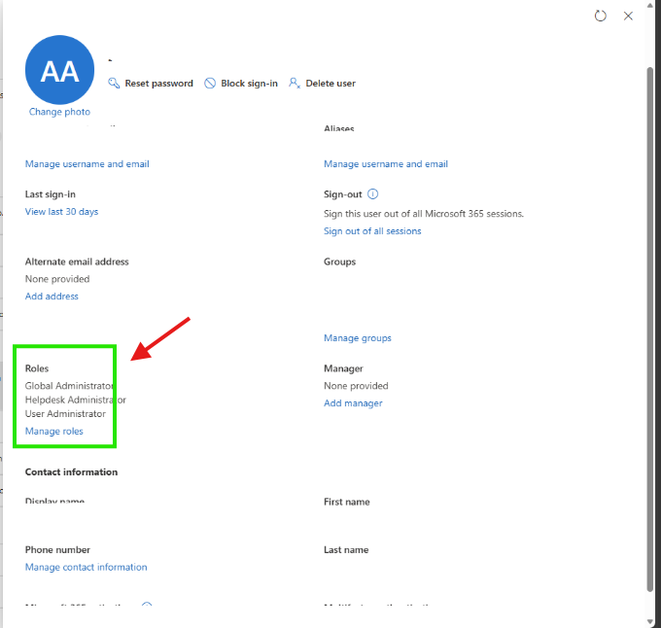This screenshot has width=661, height=628.
Task: Open Manage roles link
Action: point(54,432)
